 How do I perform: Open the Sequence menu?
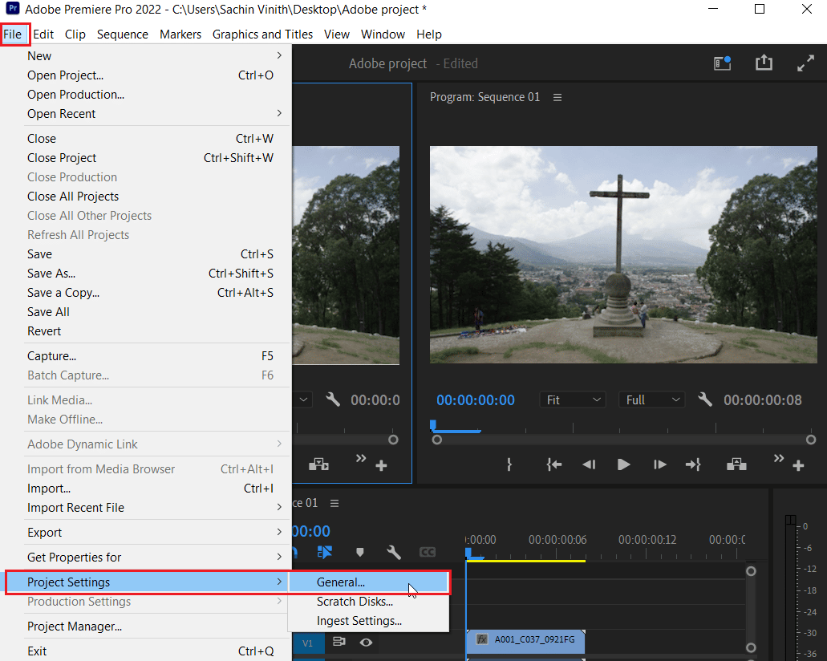coord(123,34)
